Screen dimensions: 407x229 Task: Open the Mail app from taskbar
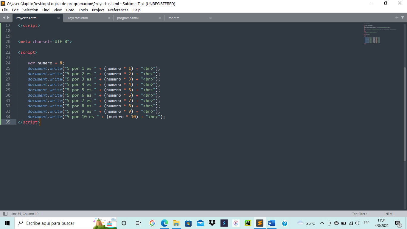(200, 223)
